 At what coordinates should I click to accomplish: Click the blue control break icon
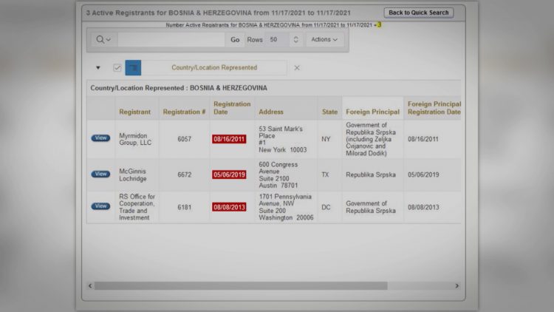pos(133,68)
